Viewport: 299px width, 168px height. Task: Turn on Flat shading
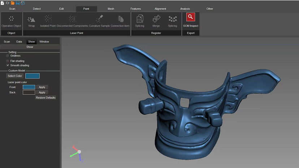coord(8,61)
